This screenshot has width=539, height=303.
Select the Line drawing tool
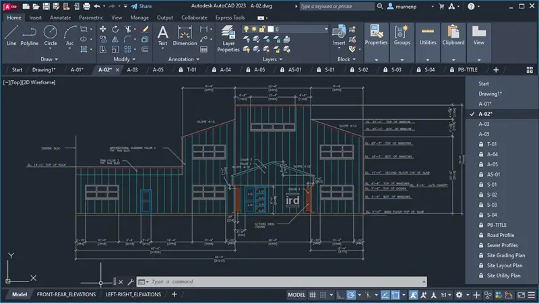point(11,35)
